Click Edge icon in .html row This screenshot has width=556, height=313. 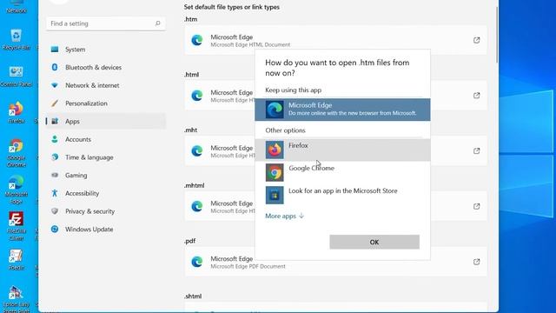click(x=197, y=96)
